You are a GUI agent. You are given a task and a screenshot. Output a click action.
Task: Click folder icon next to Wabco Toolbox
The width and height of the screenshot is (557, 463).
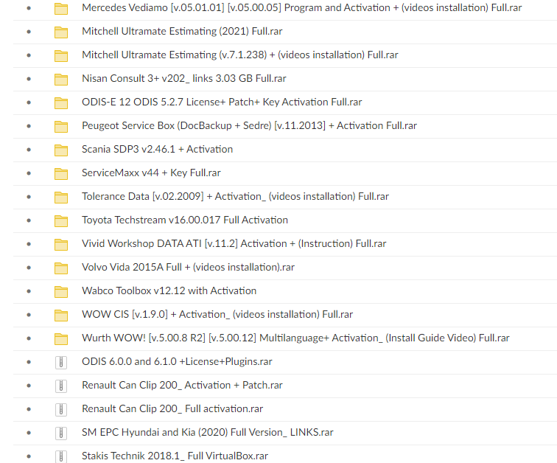point(61,291)
